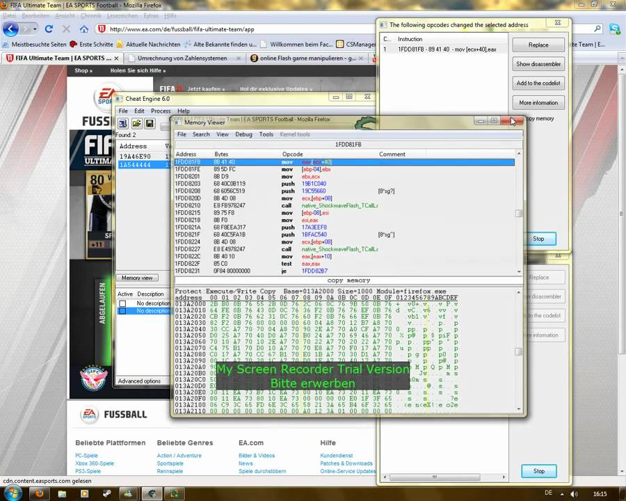Click Firefox icon in taskbar
Image resolution: width=626 pixels, height=501 pixels.
coord(39,493)
